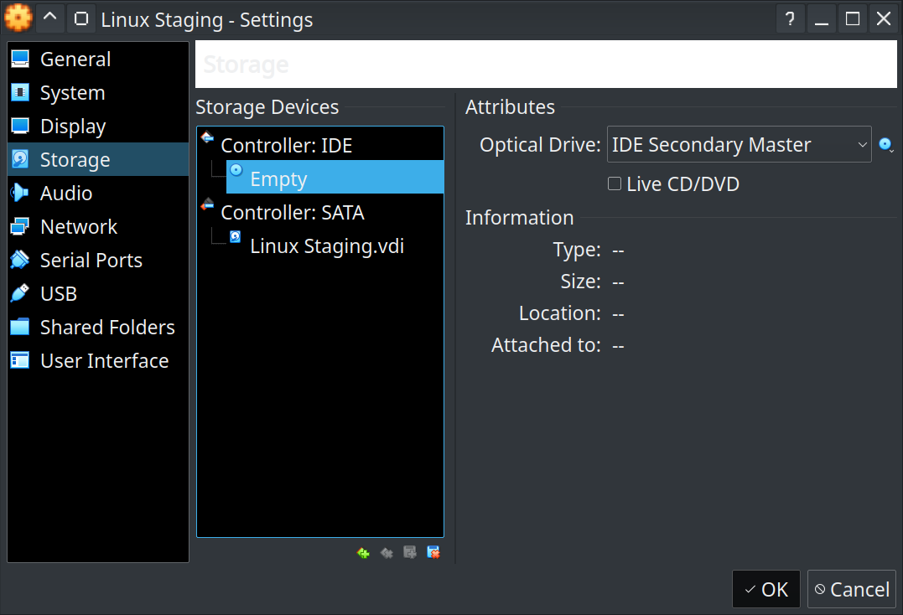Open the window help question mark button
The height and width of the screenshot is (615, 903).
pyautogui.click(x=790, y=18)
